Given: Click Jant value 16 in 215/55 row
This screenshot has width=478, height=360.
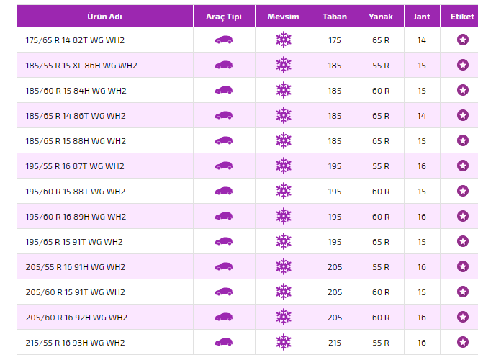Looking at the screenshot, I should pyautogui.click(x=422, y=342).
